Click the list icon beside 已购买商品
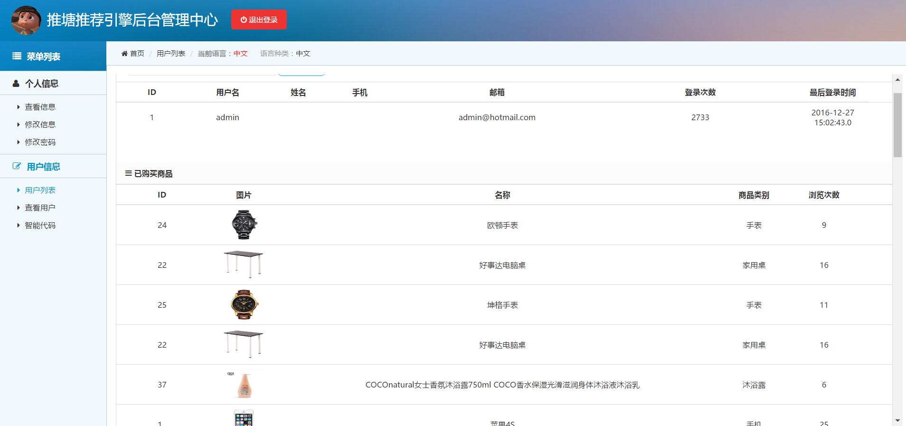906x426 pixels. click(128, 173)
